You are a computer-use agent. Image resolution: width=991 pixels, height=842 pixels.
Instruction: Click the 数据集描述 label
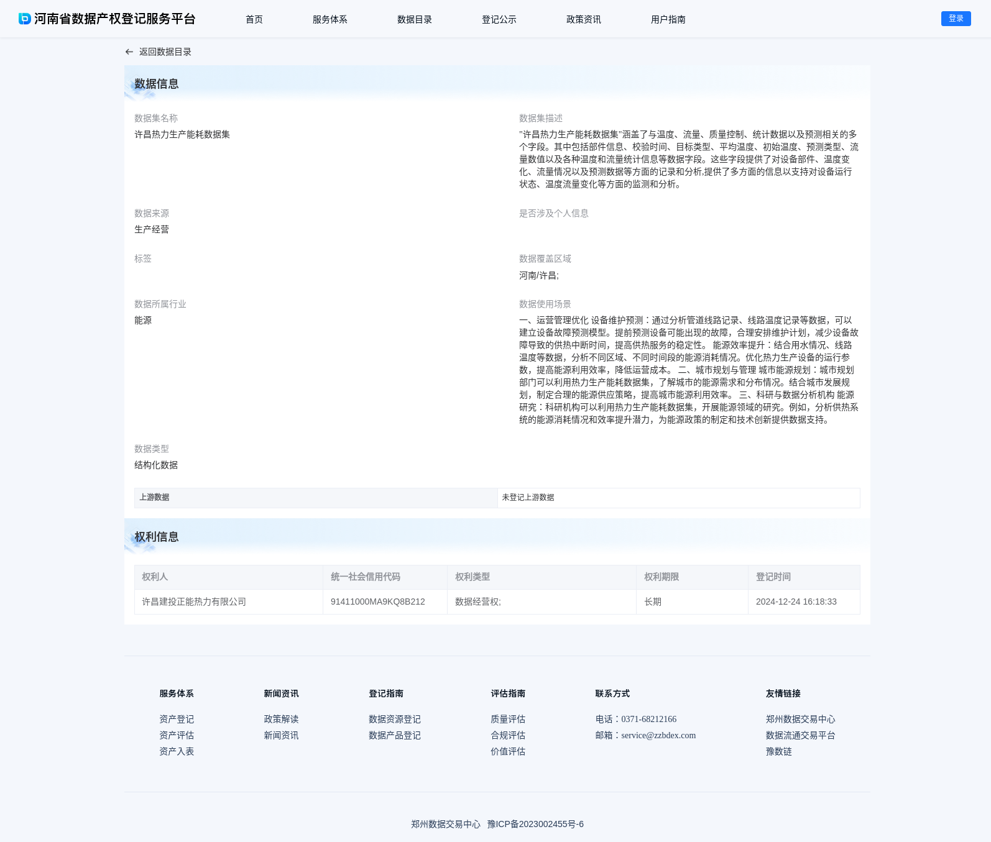541,118
